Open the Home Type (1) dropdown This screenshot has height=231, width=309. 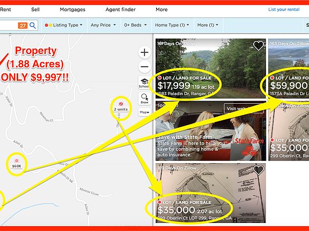[x=172, y=25]
